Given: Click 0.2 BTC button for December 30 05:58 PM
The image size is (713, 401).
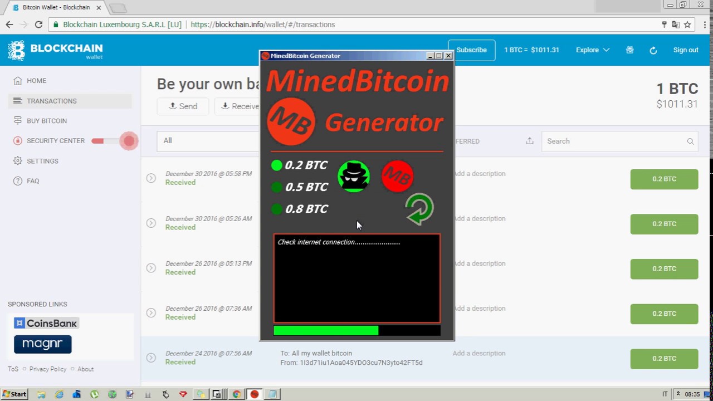Looking at the screenshot, I should (x=664, y=179).
